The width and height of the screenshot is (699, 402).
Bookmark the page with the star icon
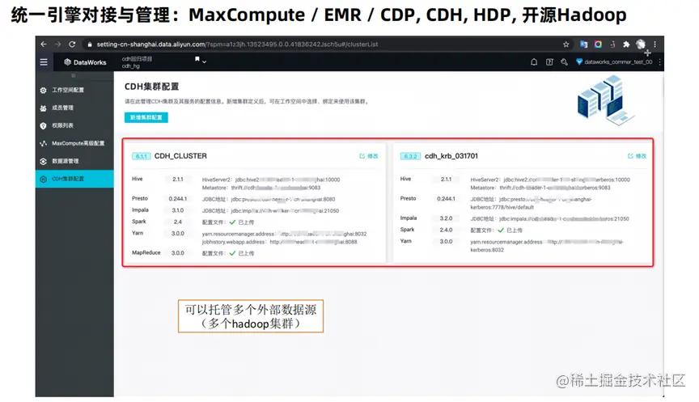[566, 44]
